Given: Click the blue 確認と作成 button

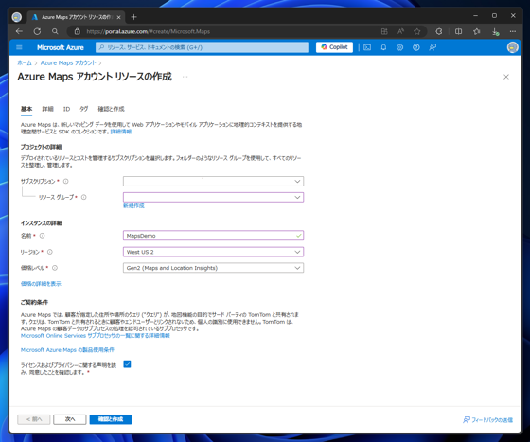Looking at the screenshot, I should click(x=111, y=419).
